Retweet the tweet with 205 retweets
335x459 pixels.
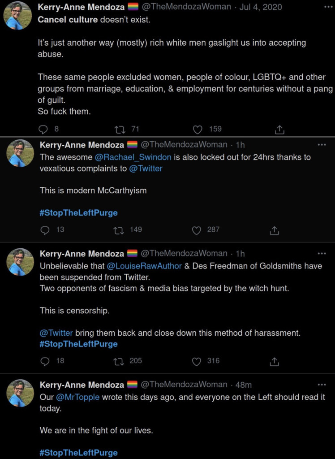pos(119,361)
